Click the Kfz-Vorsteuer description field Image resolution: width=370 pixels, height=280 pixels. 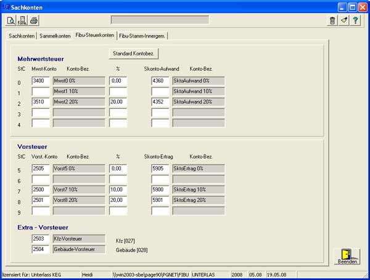click(79, 239)
